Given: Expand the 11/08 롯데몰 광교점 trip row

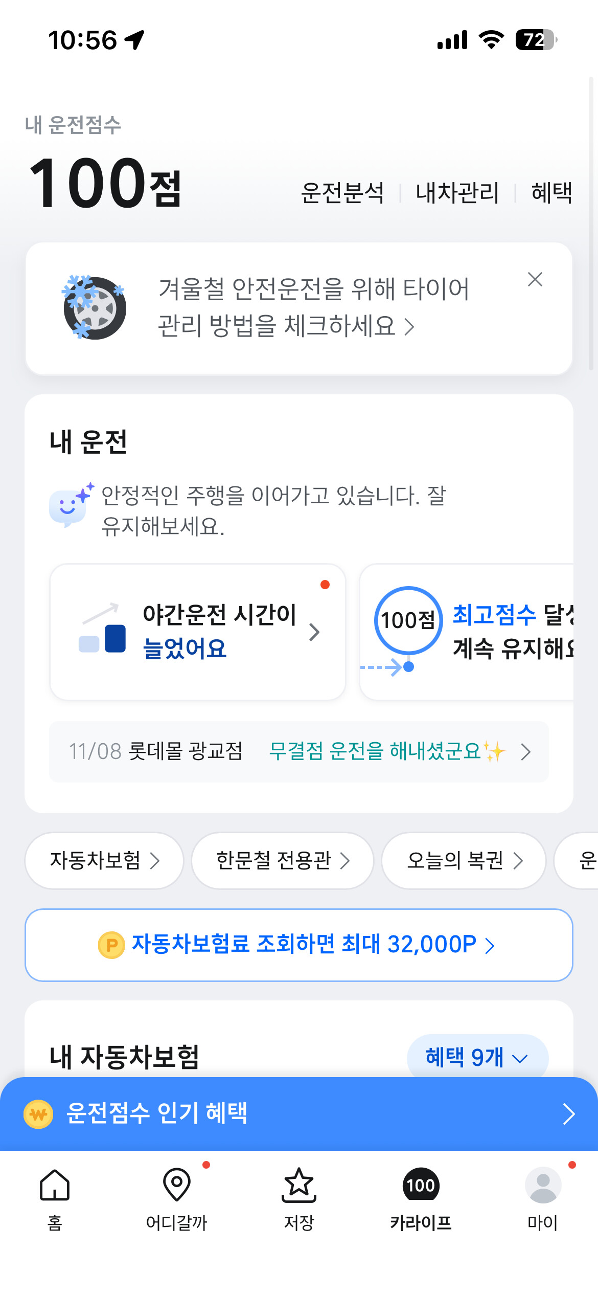Looking at the screenshot, I should pyautogui.click(x=299, y=752).
